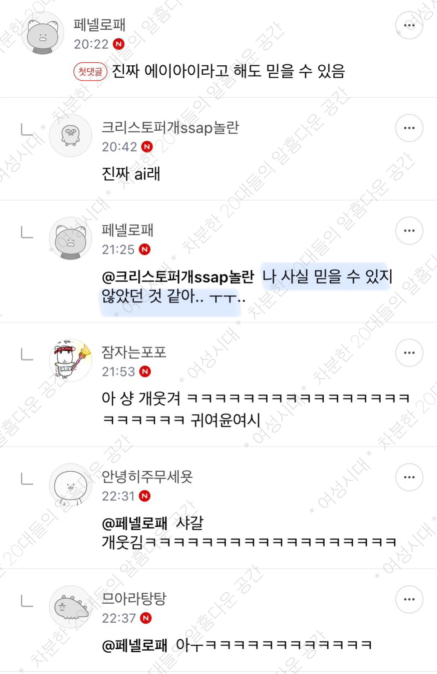View 므아라탕탕's profile avatar
The width and height of the screenshot is (437, 674).
[70, 607]
